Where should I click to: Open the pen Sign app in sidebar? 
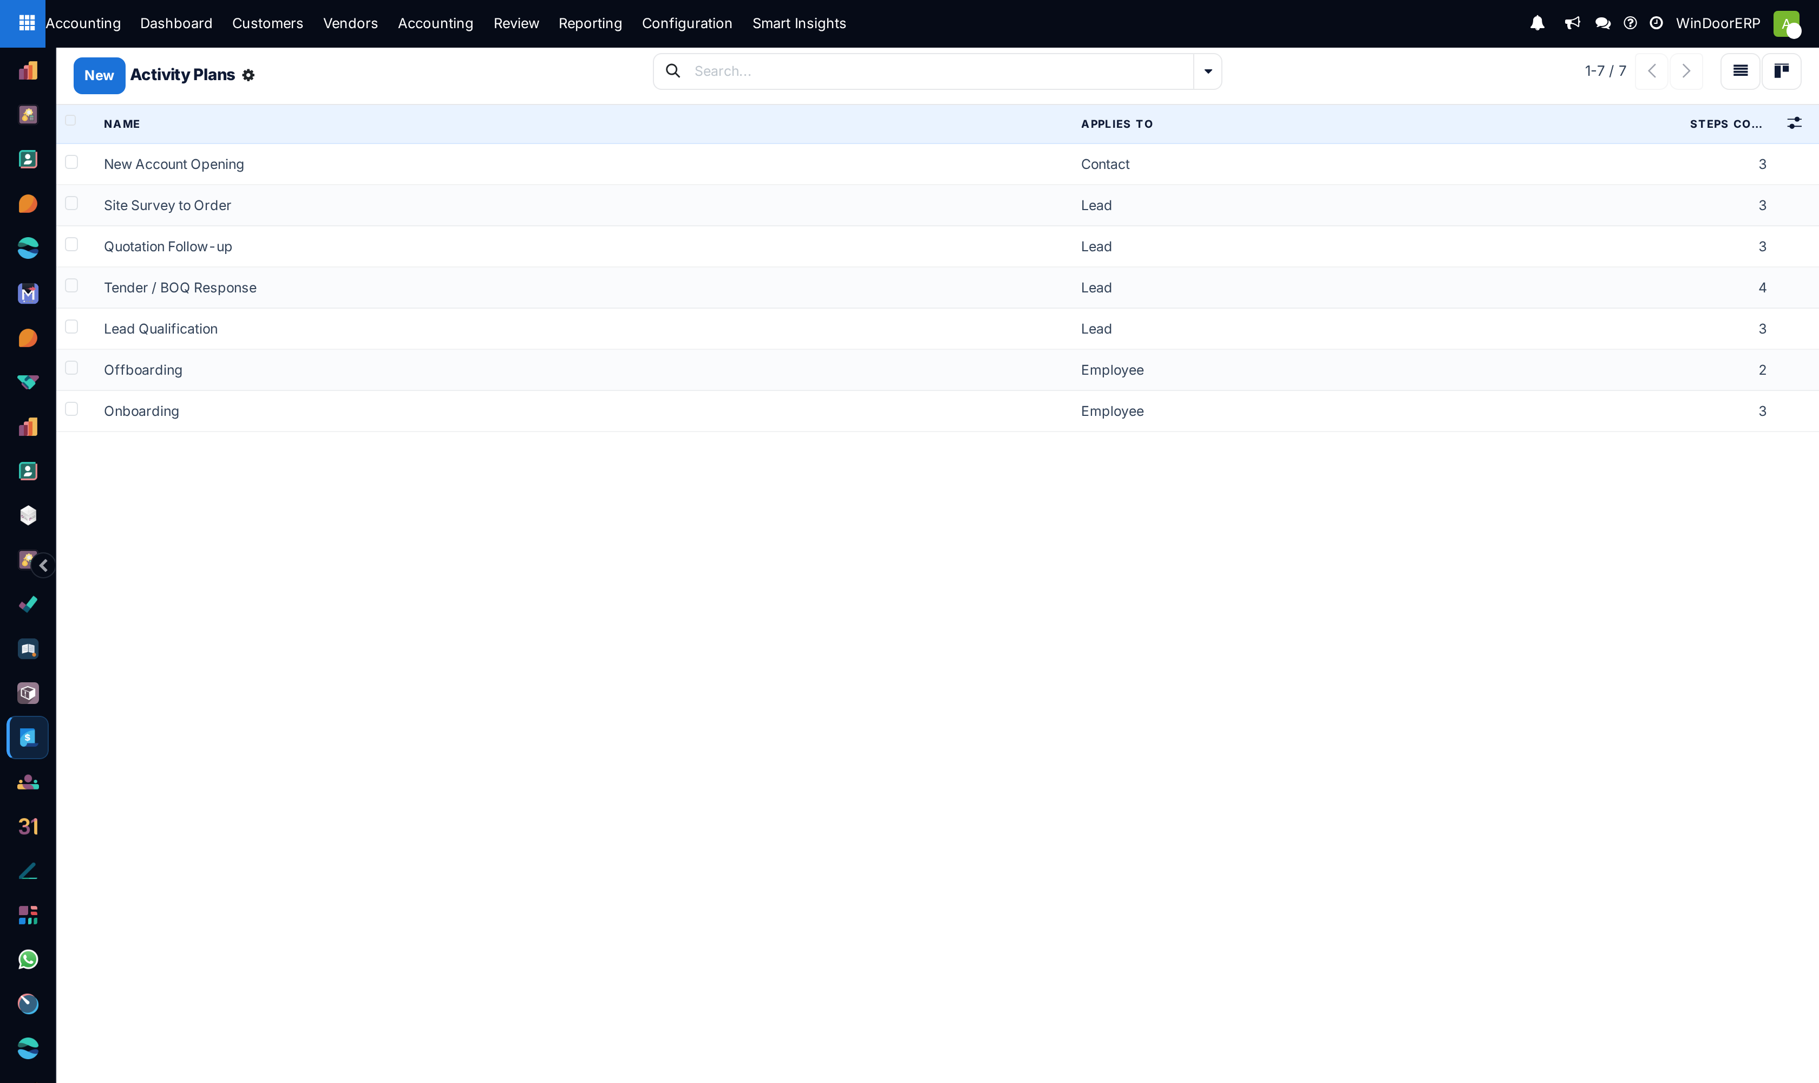[28, 871]
